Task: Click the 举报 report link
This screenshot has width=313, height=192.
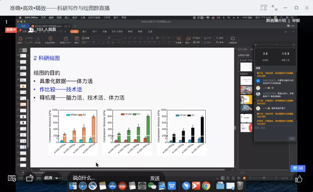Action: (x=296, y=21)
